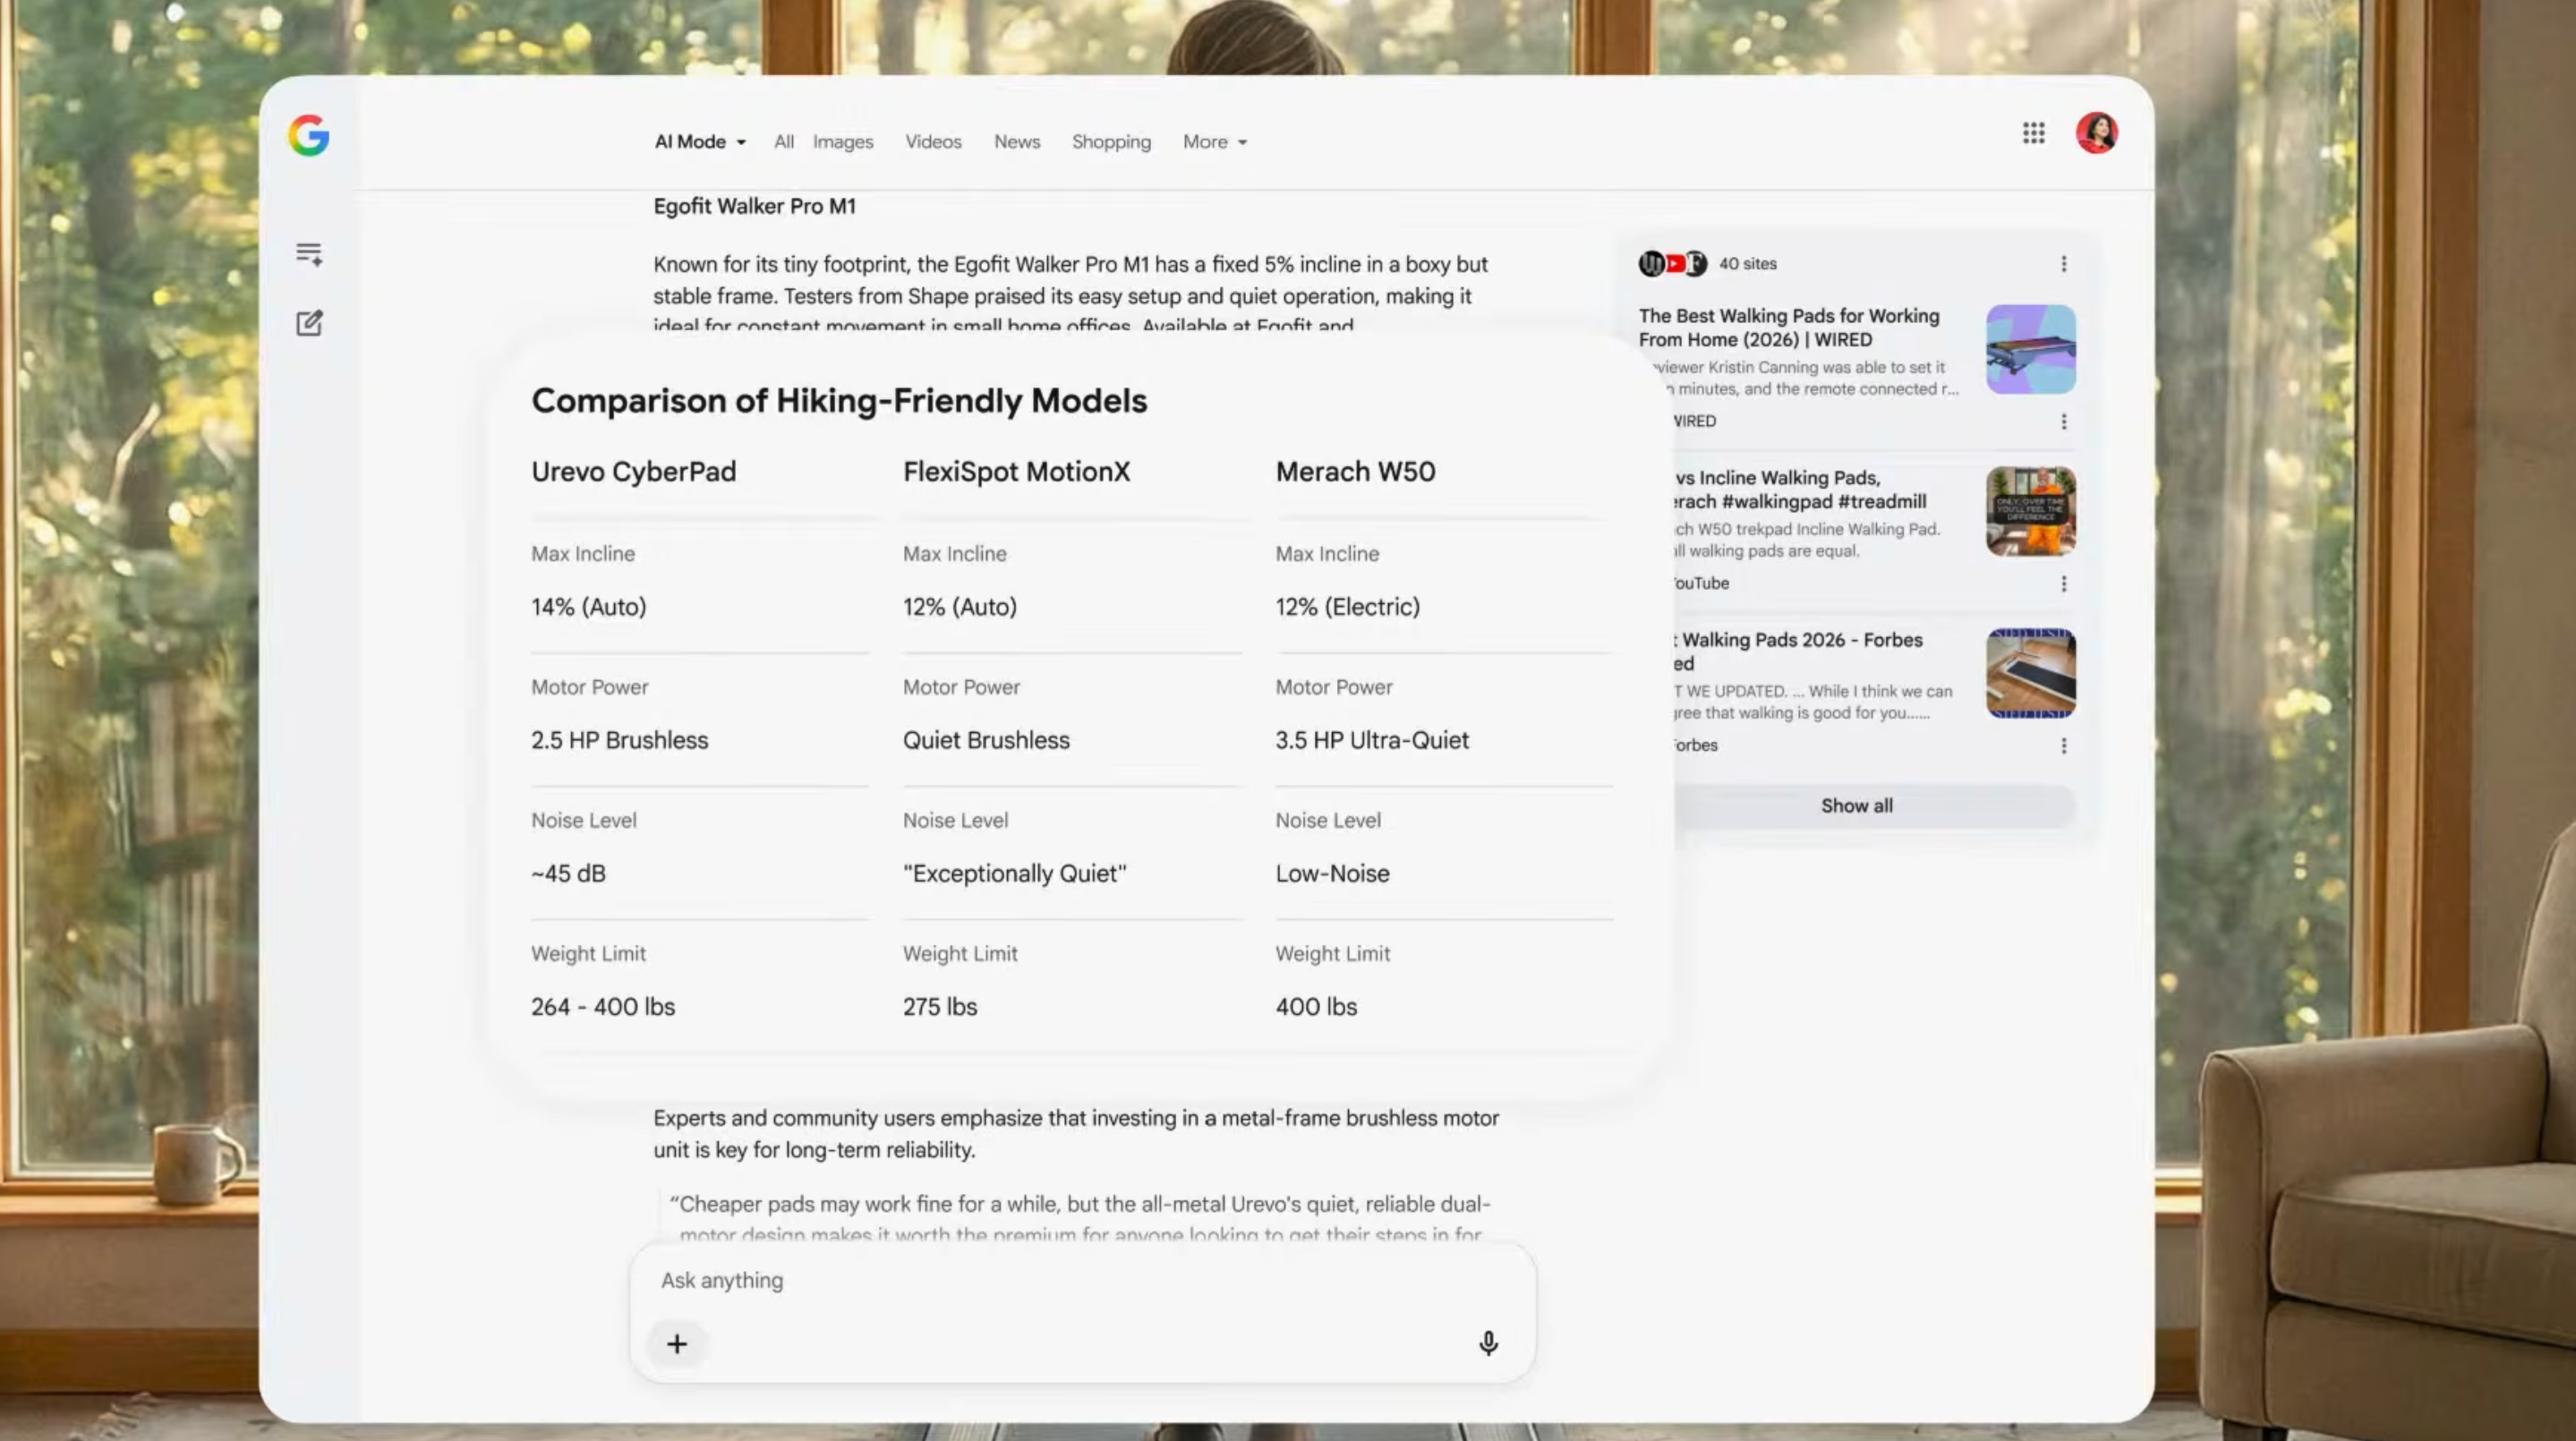Open the account profile avatar
The height and width of the screenshot is (1441, 2576).
pyautogui.click(x=2096, y=133)
